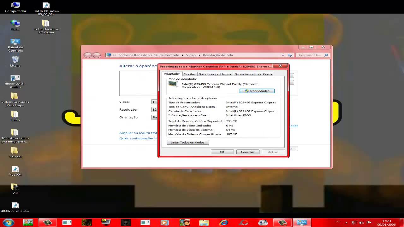Click the 251 MB memory value
The height and width of the screenshot is (227, 404).
pyautogui.click(x=232, y=121)
